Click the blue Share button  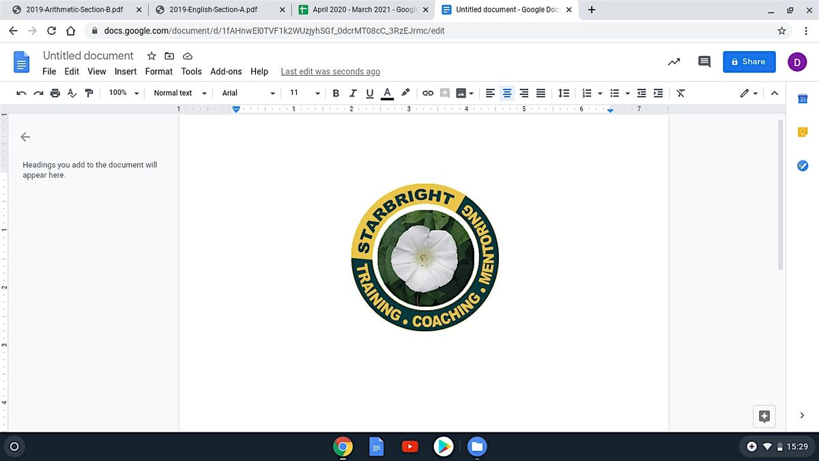click(749, 61)
